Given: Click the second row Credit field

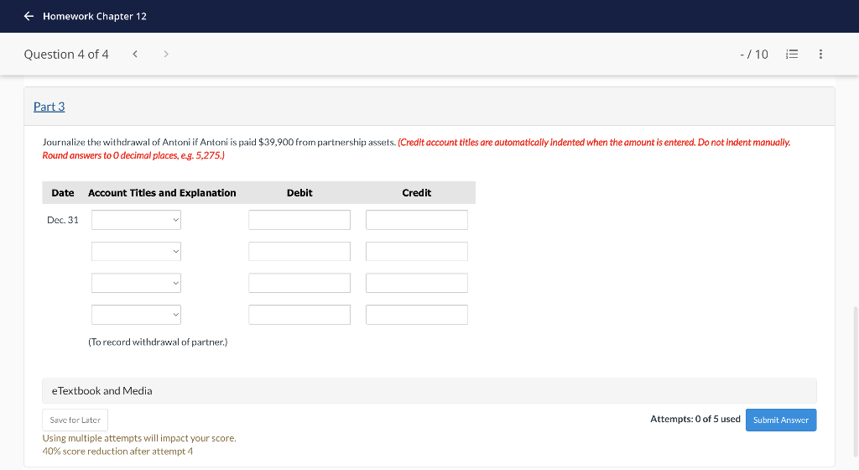Looking at the screenshot, I should tap(417, 252).
